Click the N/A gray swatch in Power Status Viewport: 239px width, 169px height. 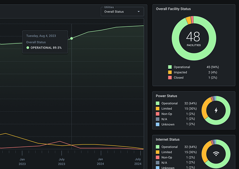click(x=158, y=119)
